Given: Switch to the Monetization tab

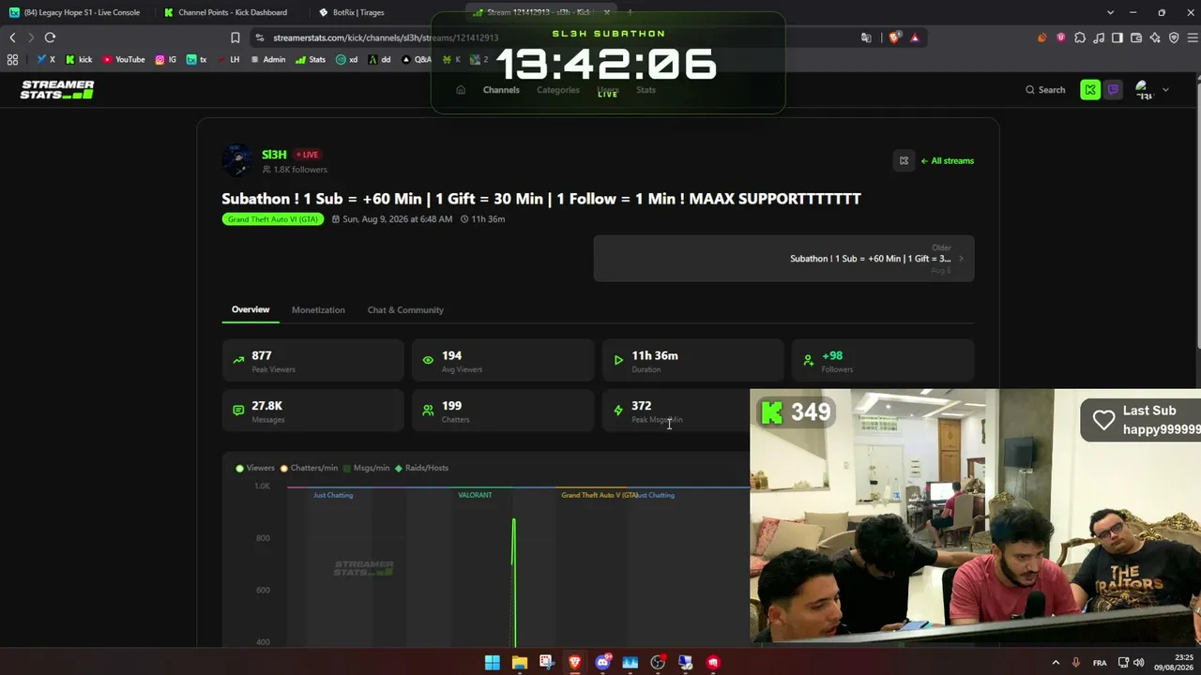Looking at the screenshot, I should tap(318, 310).
